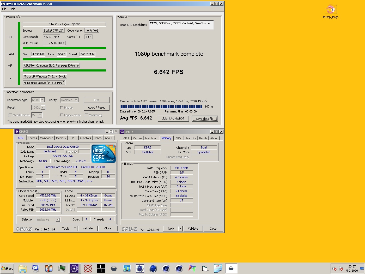Switch to Caches tab in CPU-Z Processor window
The width and height of the screenshot is (365, 274).
32,138
